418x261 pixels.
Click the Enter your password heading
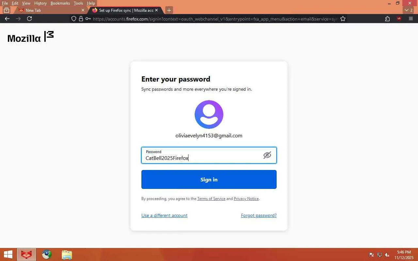pos(176,79)
